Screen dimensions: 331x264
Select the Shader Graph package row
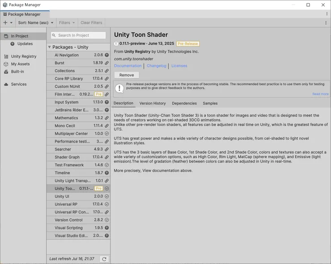point(78,157)
